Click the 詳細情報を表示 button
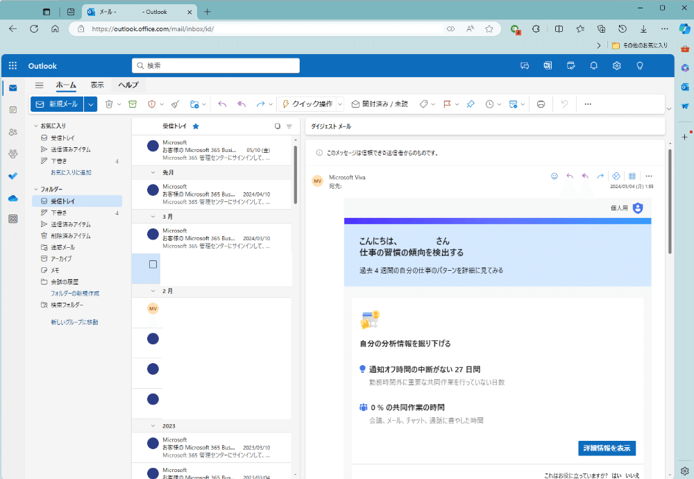 (607, 448)
